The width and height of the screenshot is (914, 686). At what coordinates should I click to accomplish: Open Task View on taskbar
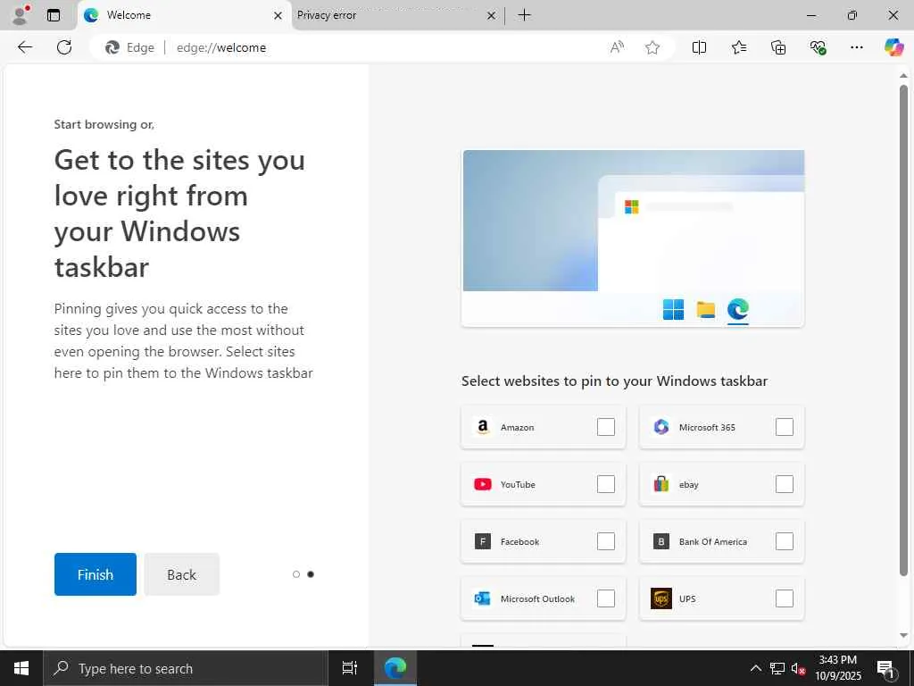[x=349, y=668]
